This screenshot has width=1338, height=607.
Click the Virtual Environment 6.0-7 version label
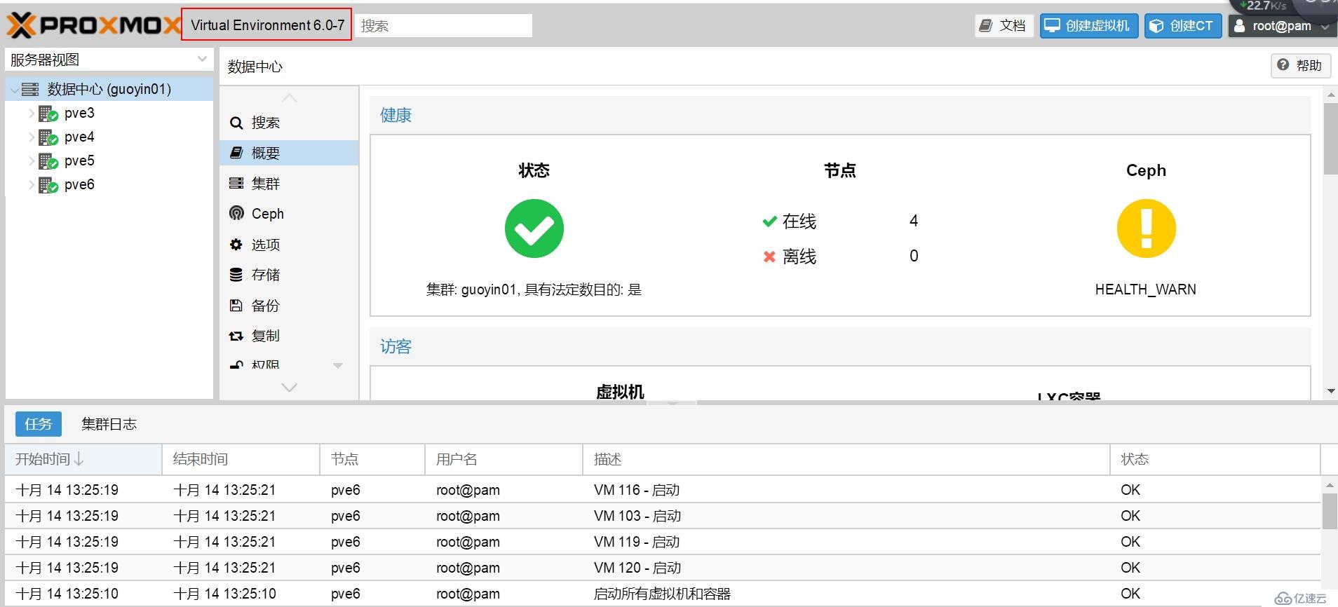(267, 25)
